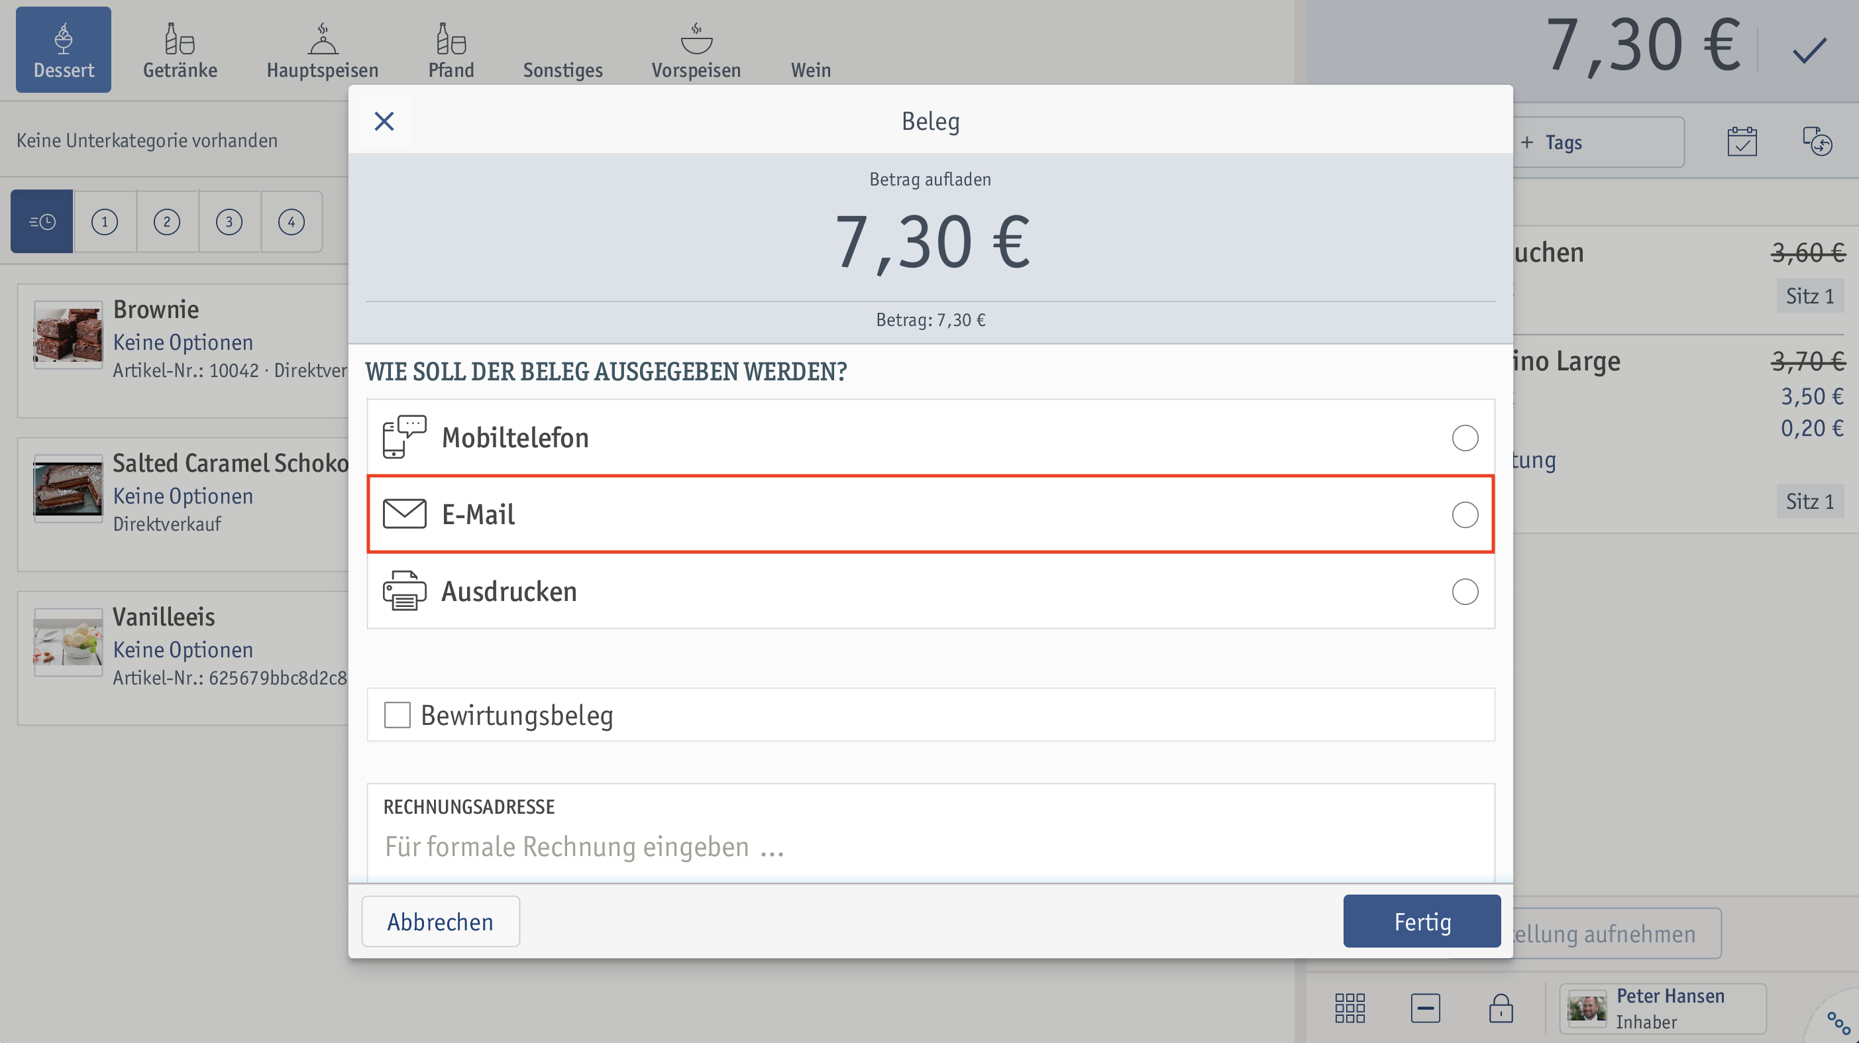Open the table grid icon
This screenshot has width=1859, height=1043.
(1350, 1008)
